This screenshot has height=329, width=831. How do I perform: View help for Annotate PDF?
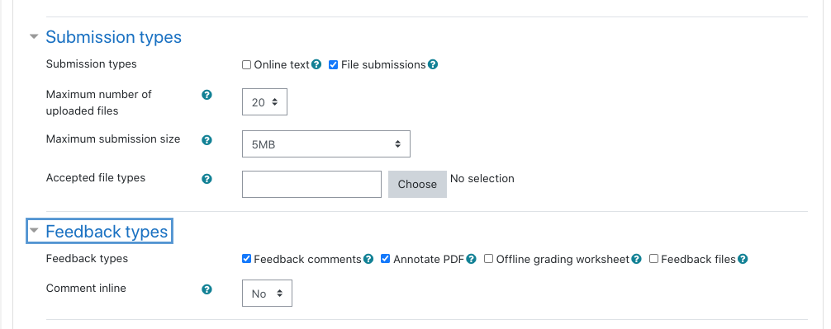pyautogui.click(x=471, y=259)
